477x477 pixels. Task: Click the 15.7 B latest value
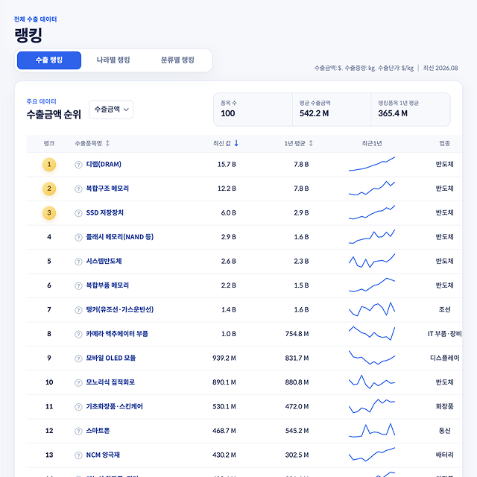(x=227, y=164)
